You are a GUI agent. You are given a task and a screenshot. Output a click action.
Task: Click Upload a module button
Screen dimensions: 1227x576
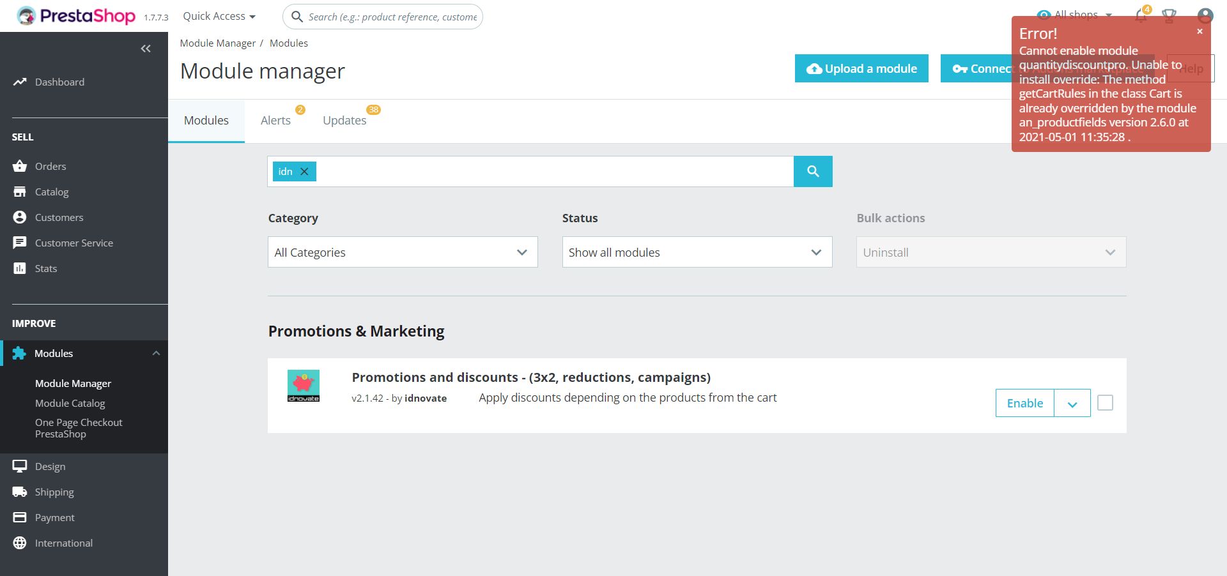coord(861,68)
